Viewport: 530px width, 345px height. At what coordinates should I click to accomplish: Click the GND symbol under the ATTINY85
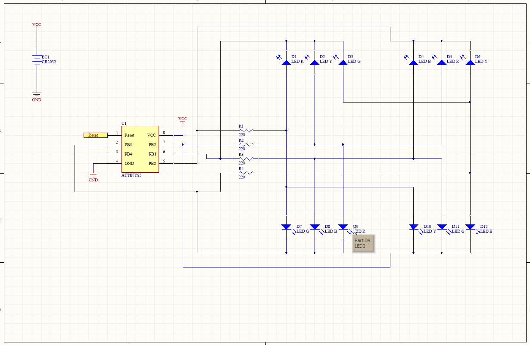pos(94,174)
